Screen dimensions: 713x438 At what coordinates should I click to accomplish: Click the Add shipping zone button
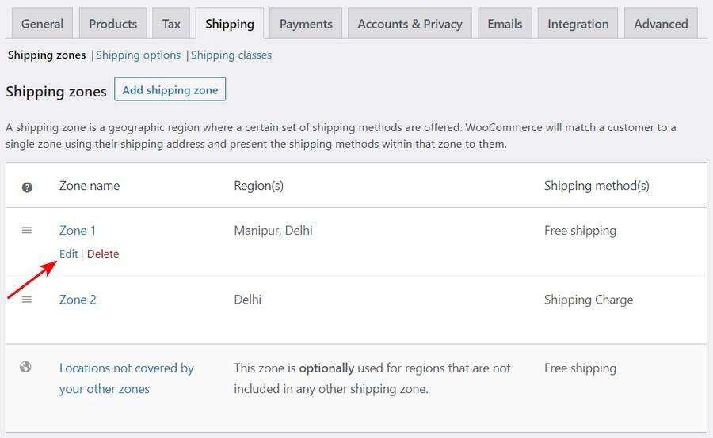pyautogui.click(x=170, y=90)
